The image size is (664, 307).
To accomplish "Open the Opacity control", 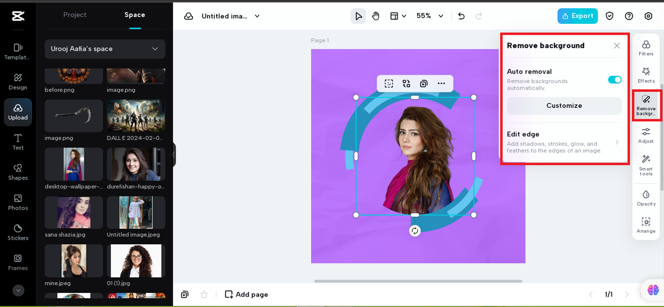I will 646,198.
